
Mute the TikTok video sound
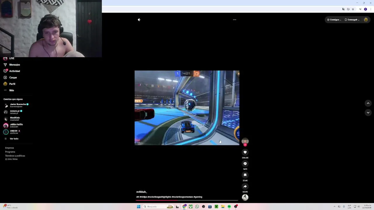139,20
